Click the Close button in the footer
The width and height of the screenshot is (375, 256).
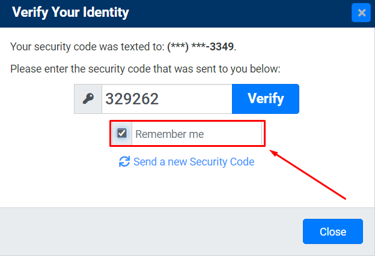pos(333,231)
